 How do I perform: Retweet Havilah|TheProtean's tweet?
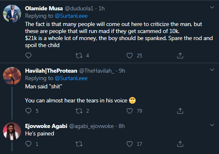pyautogui.click(x=79, y=111)
